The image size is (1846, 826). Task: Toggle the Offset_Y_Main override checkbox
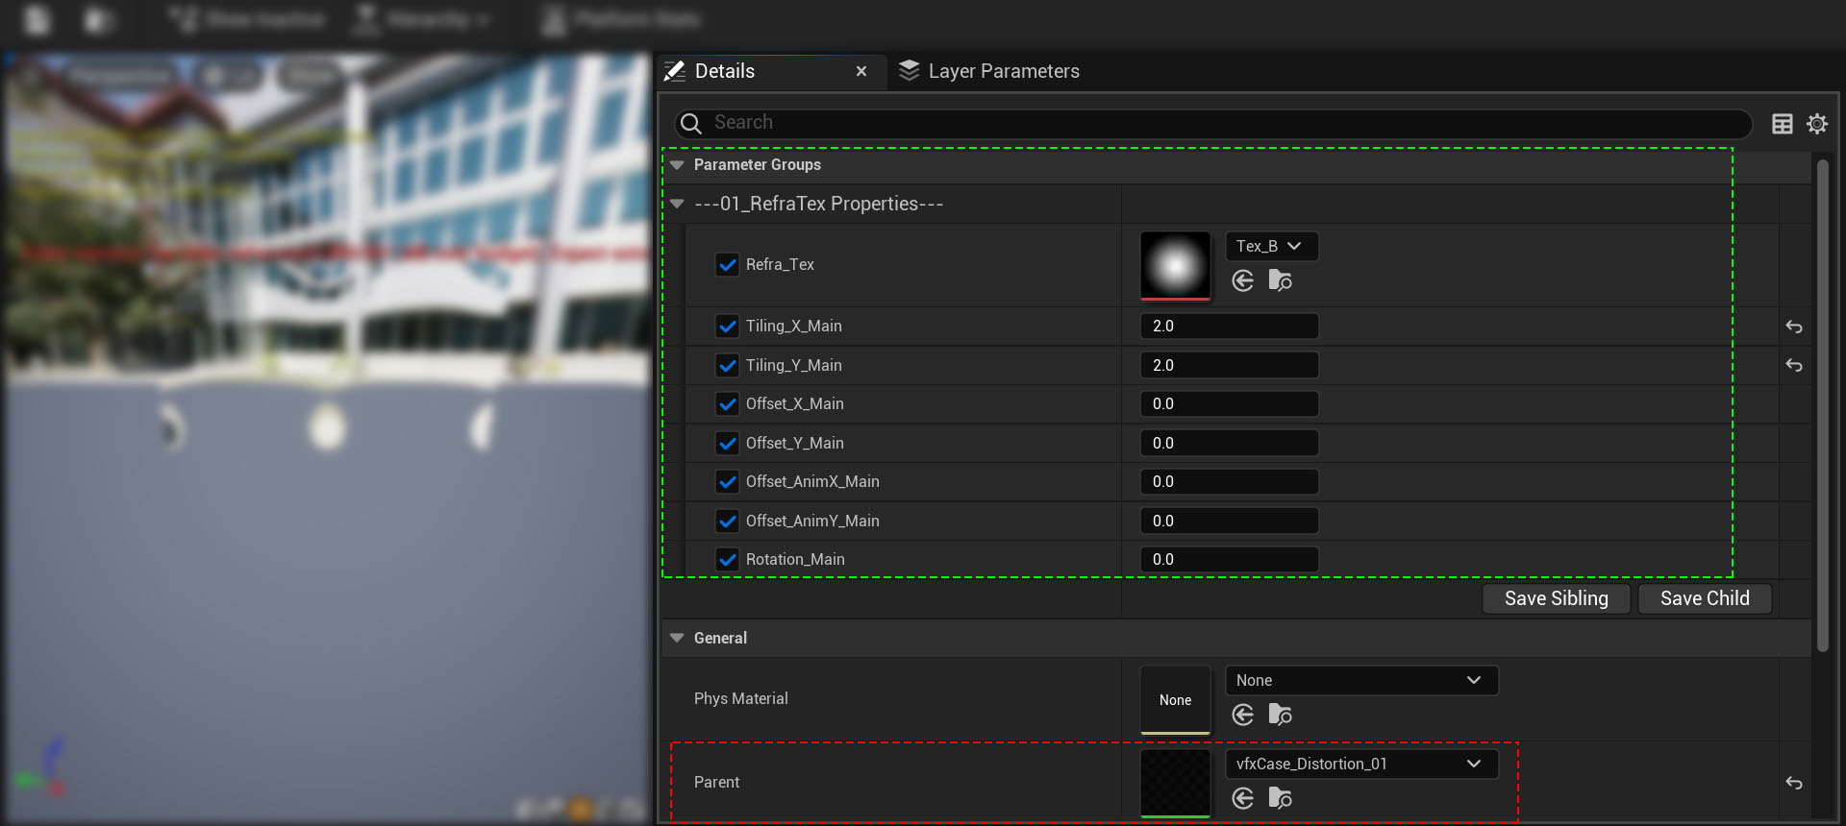728,443
